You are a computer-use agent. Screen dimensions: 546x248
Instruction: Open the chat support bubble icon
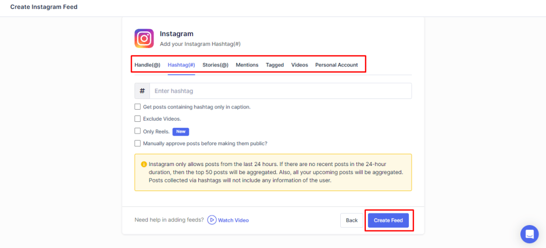529,234
